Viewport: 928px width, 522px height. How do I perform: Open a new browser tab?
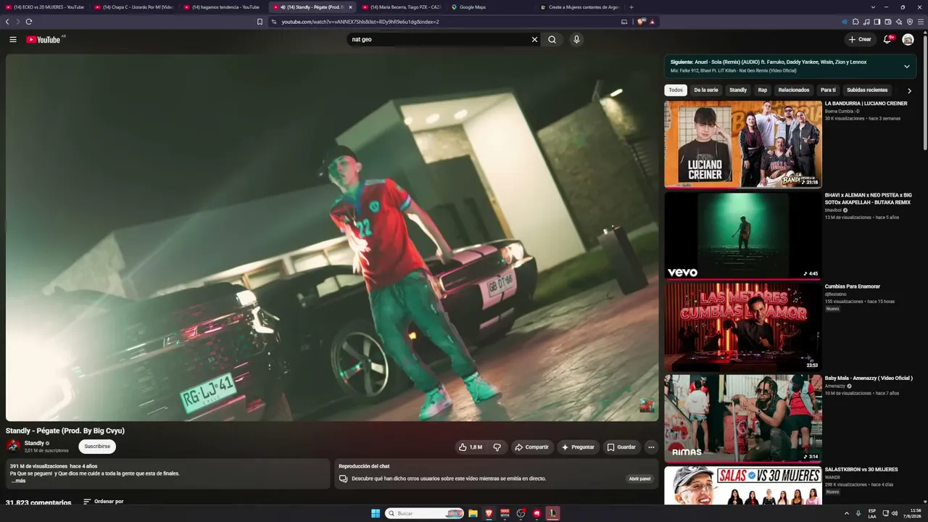point(631,7)
